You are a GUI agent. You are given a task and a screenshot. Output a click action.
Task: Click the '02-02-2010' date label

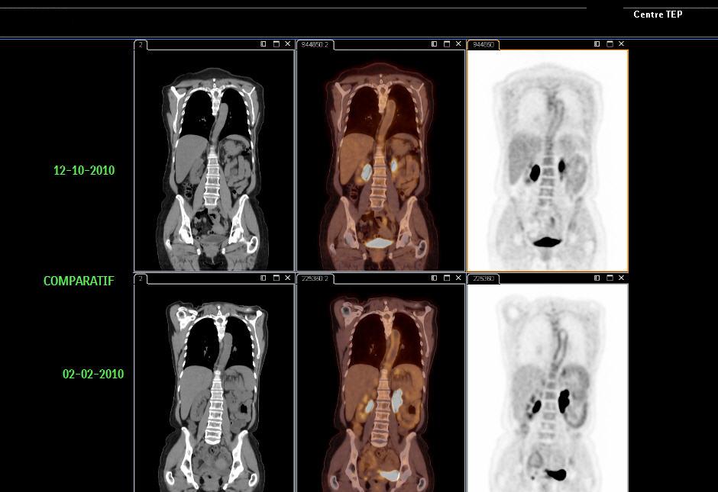coord(93,374)
